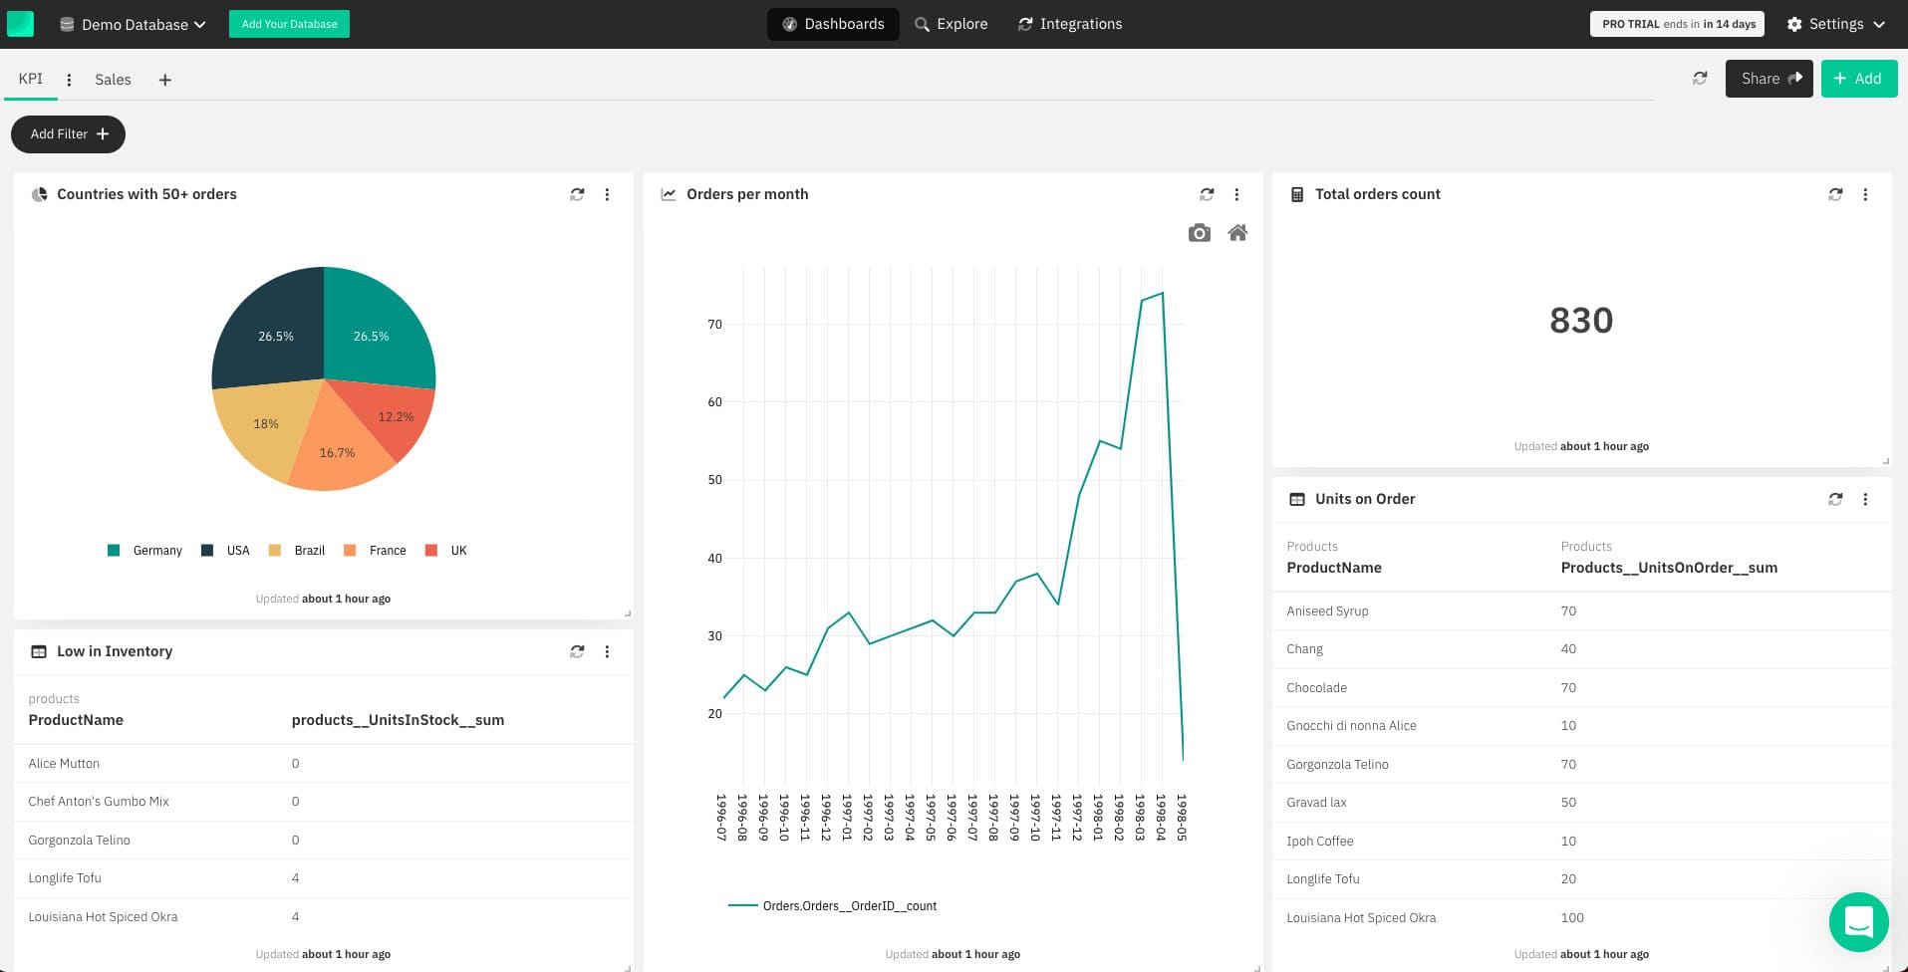The image size is (1908, 972).
Task: Click the pie chart icon on Countries widget header
Action: [x=39, y=194]
